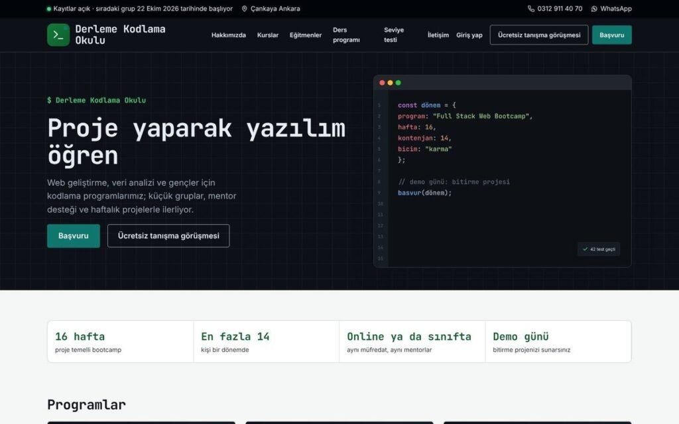
Task: Click the "aynı müfredat, aynı mentorlar" caption
Action: (389, 350)
